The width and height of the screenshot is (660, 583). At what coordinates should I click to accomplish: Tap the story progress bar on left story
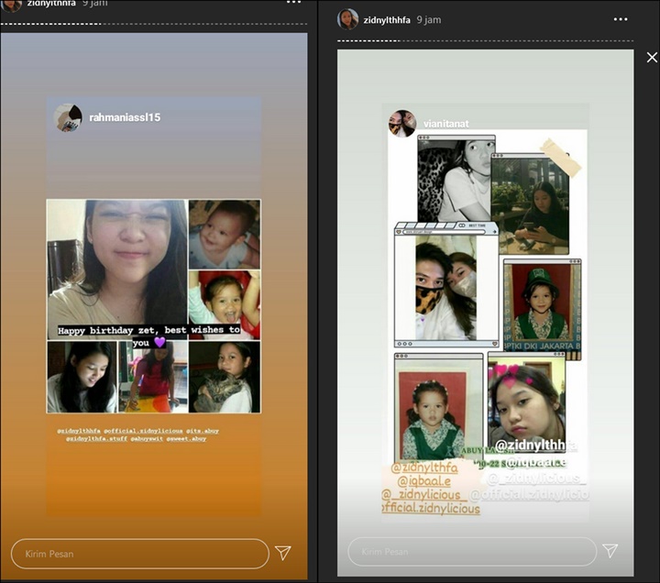154,24
